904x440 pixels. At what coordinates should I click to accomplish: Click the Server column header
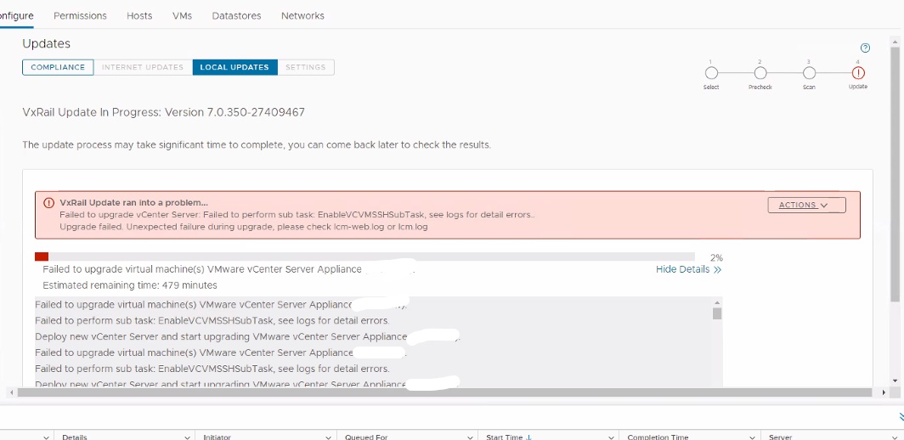[x=780, y=437]
